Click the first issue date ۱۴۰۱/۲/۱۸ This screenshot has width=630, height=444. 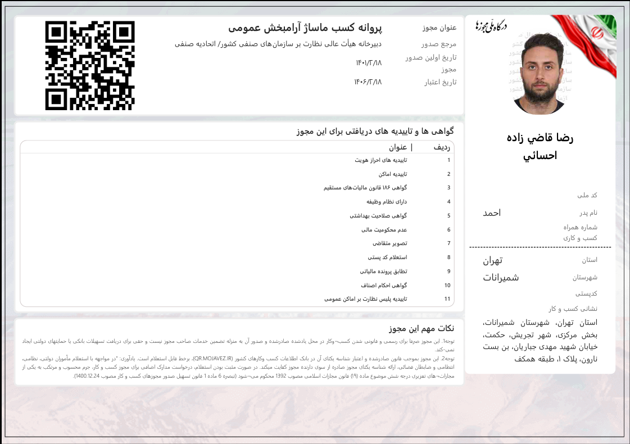[369, 63]
